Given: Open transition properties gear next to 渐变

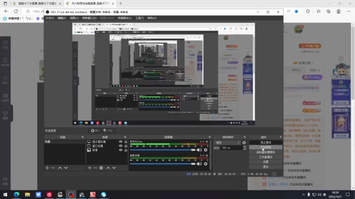Looking at the screenshot, I should pyautogui.click(x=244, y=142).
